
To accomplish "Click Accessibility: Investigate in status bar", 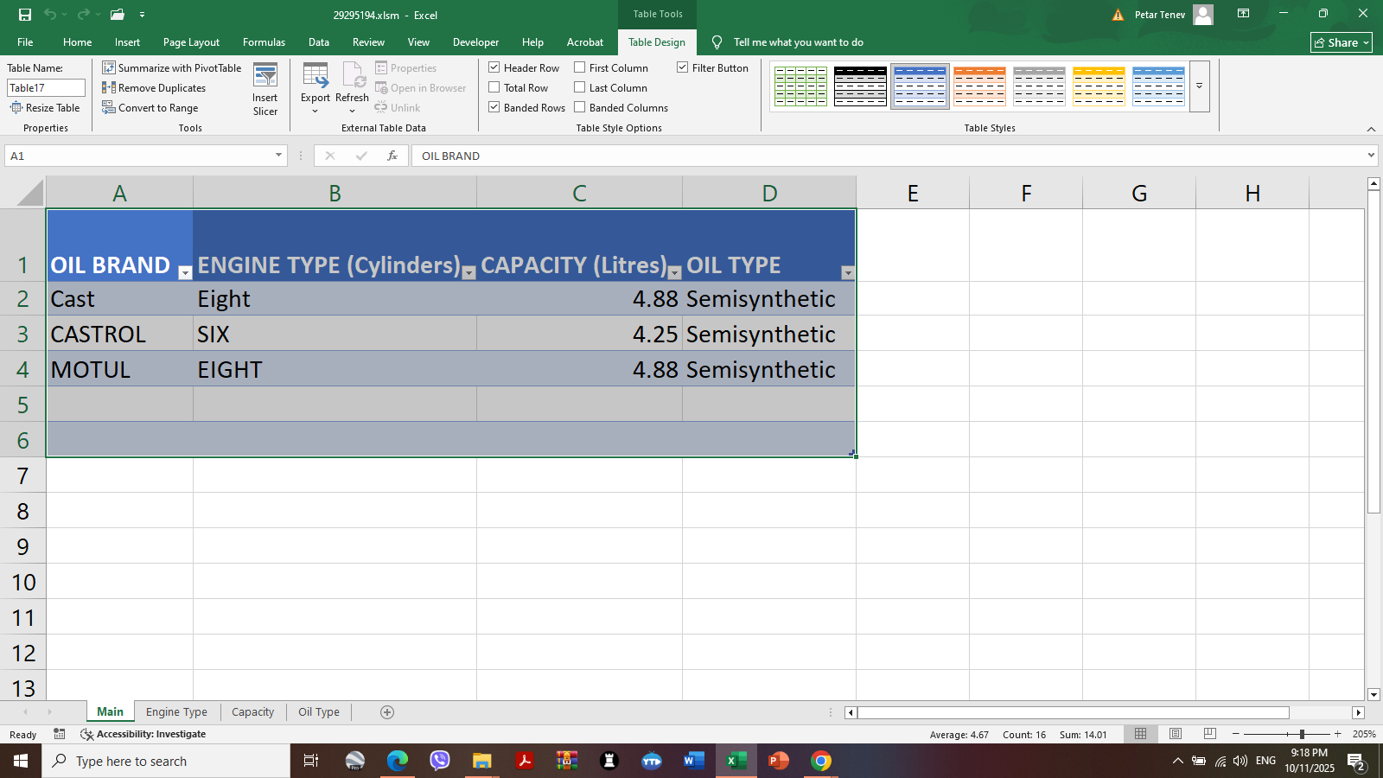I will [x=143, y=734].
